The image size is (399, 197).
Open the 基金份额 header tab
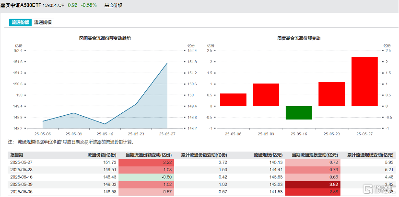point(114,5)
